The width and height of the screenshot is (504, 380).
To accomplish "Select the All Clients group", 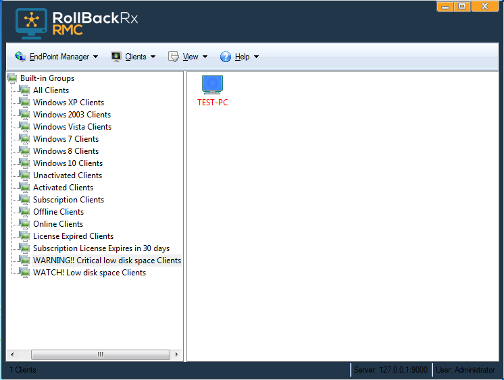I will tap(51, 90).
